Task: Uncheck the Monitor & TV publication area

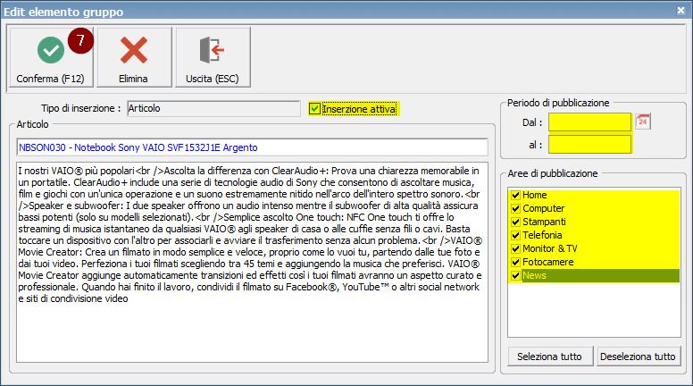Action: coord(515,248)
